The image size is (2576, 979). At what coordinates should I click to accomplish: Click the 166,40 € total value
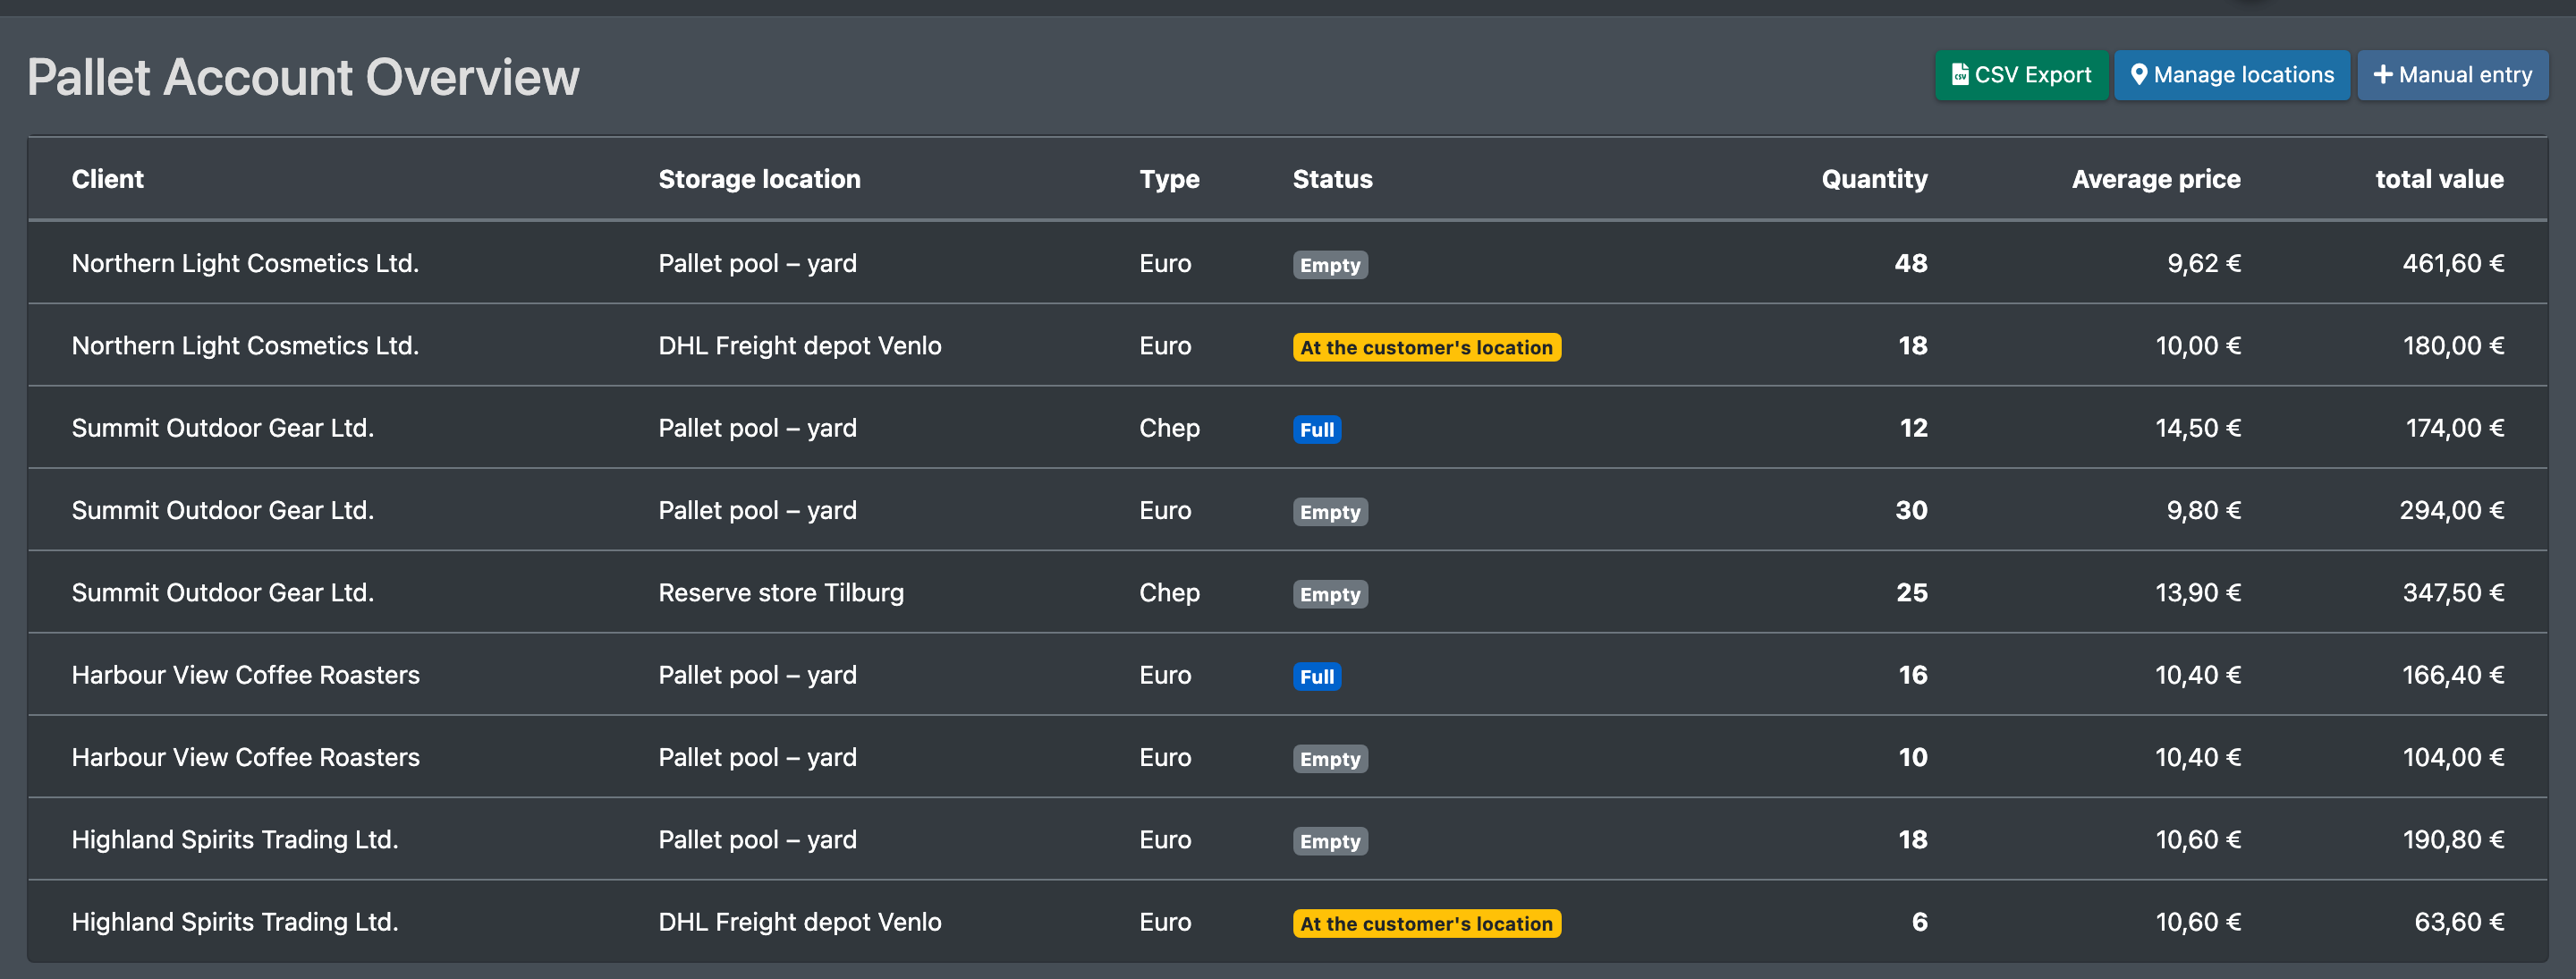[x=2453, y=675]
